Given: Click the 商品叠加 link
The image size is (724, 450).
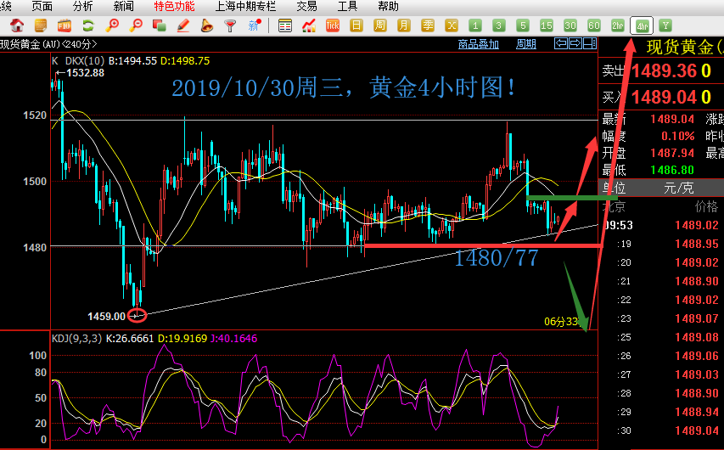Looking at the screenshot, I should tap(479, 44).
